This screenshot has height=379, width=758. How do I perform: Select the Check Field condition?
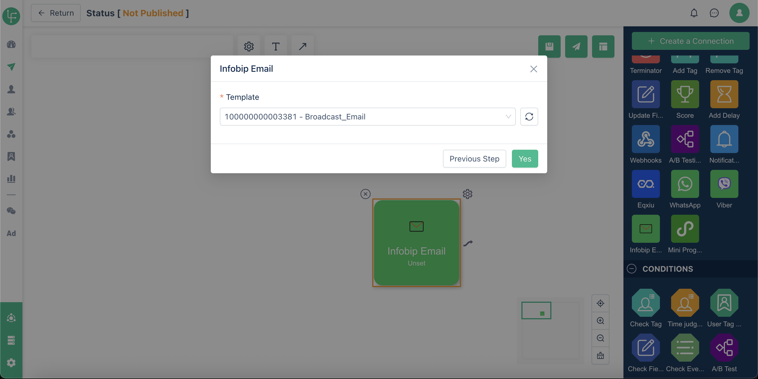tap(646, 348)
